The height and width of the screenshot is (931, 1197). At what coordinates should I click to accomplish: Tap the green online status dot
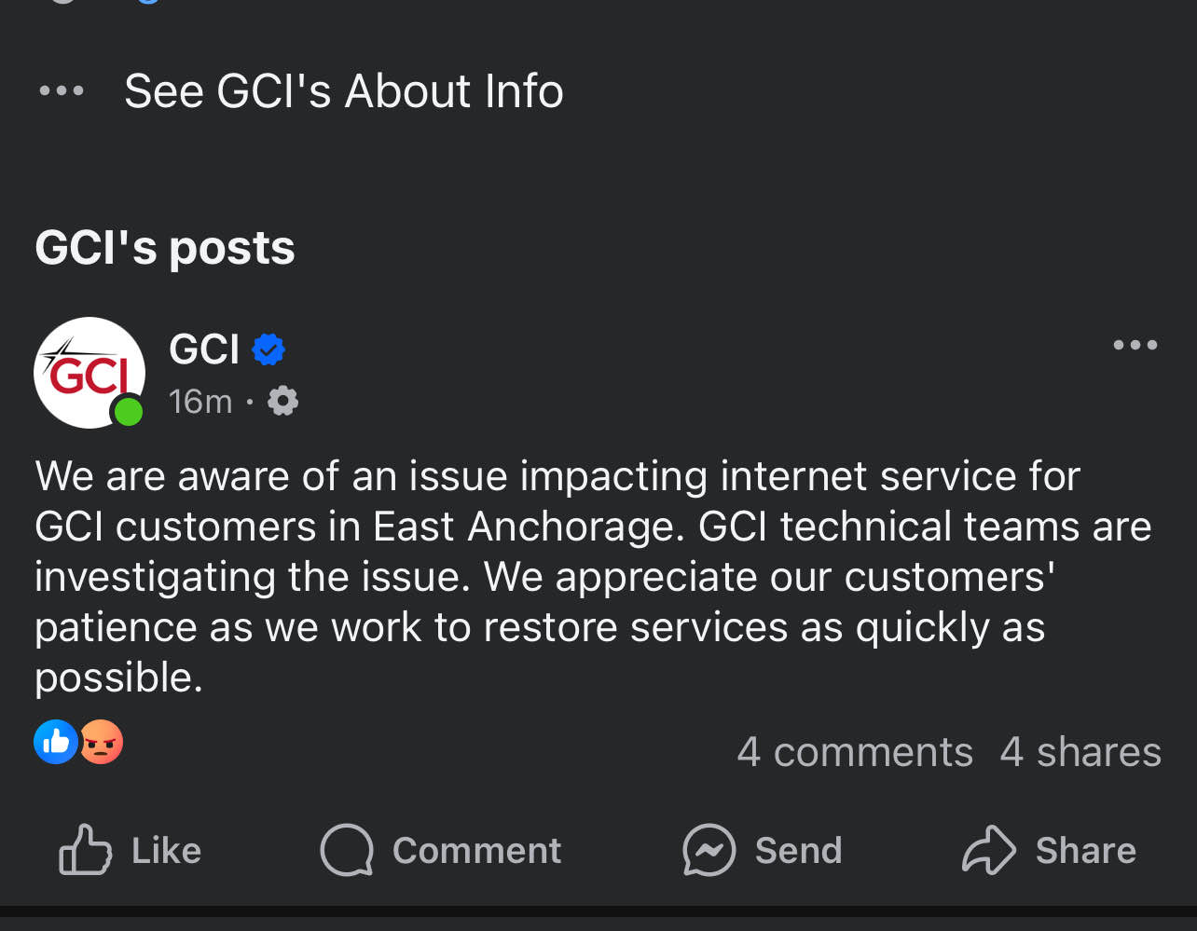(x=129, y=411)
